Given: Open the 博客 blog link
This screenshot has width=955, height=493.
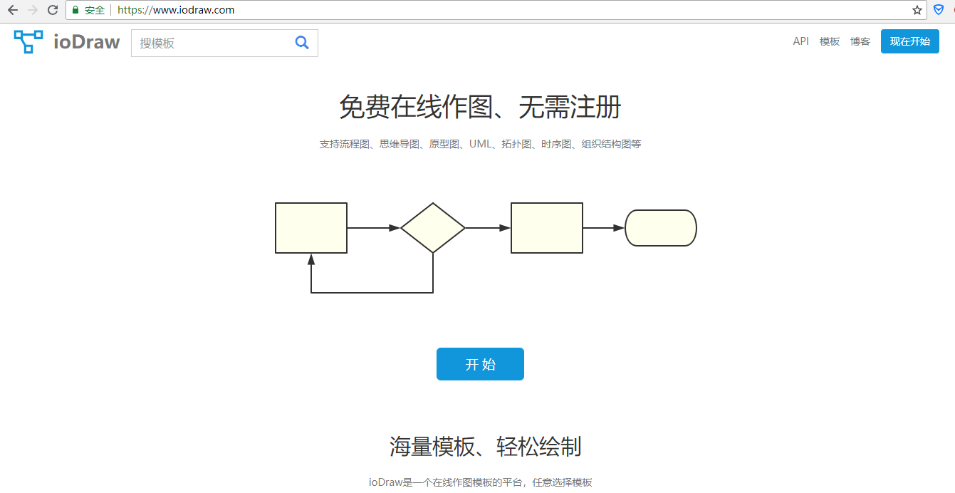Looking at the screenshot, I should point(860,41).
